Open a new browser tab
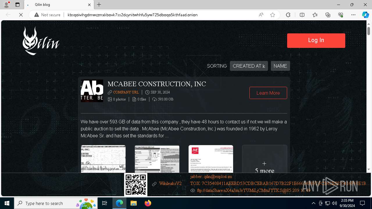 pos(99,5)
